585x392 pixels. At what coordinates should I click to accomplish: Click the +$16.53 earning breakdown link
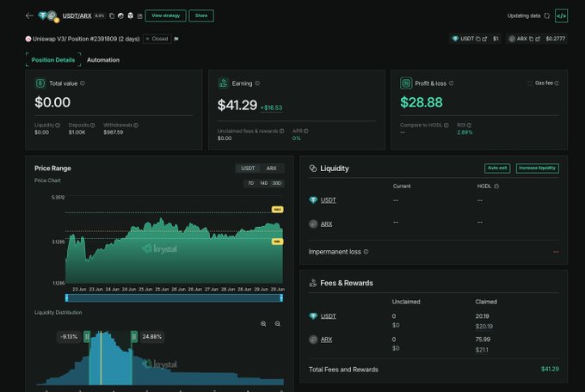click(x=271, y=107)
